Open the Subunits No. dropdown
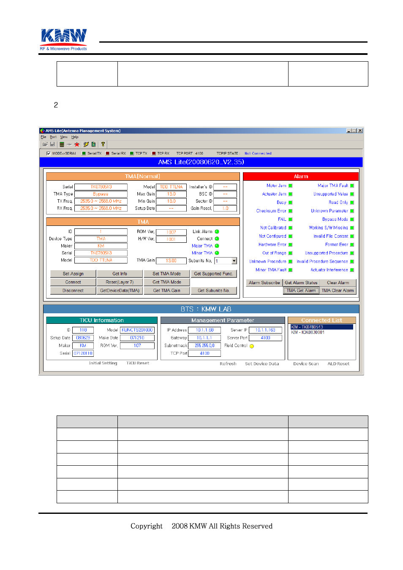The height and width of the screenshot is (570, 403). point(234,261)
